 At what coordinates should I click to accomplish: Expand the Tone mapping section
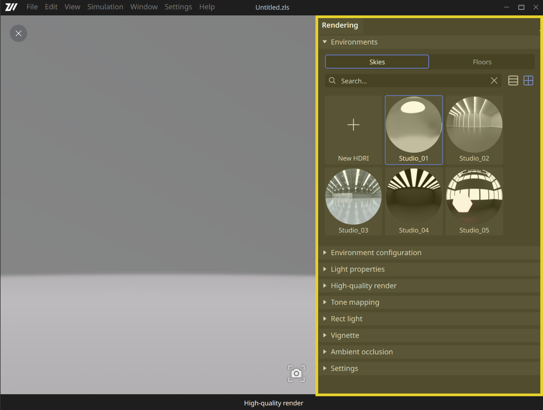point(355,302)
